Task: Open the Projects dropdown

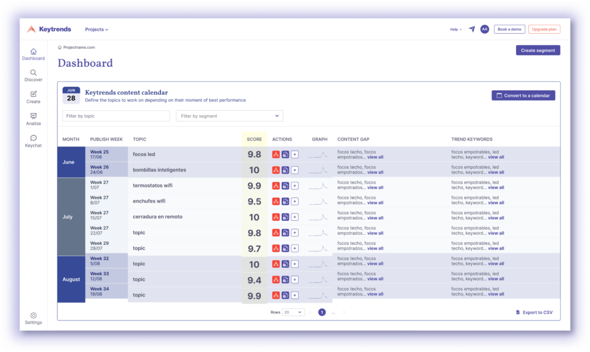Action: click(96, 29)
